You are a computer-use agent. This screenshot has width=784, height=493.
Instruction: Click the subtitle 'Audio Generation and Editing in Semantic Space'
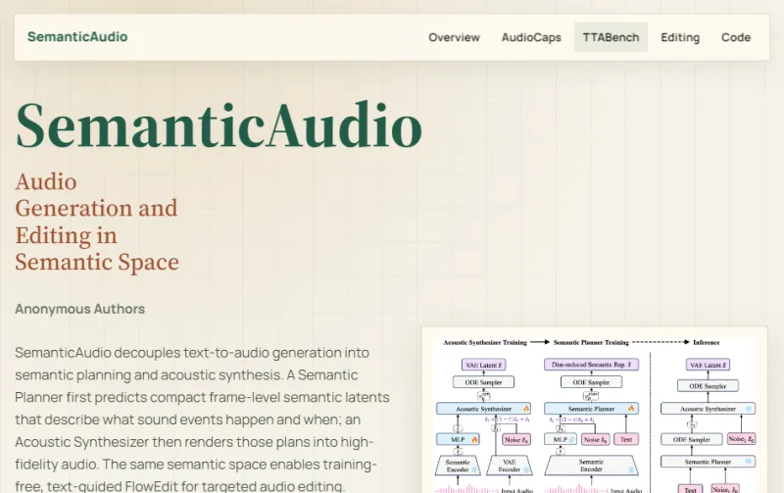tap(97, 222)
